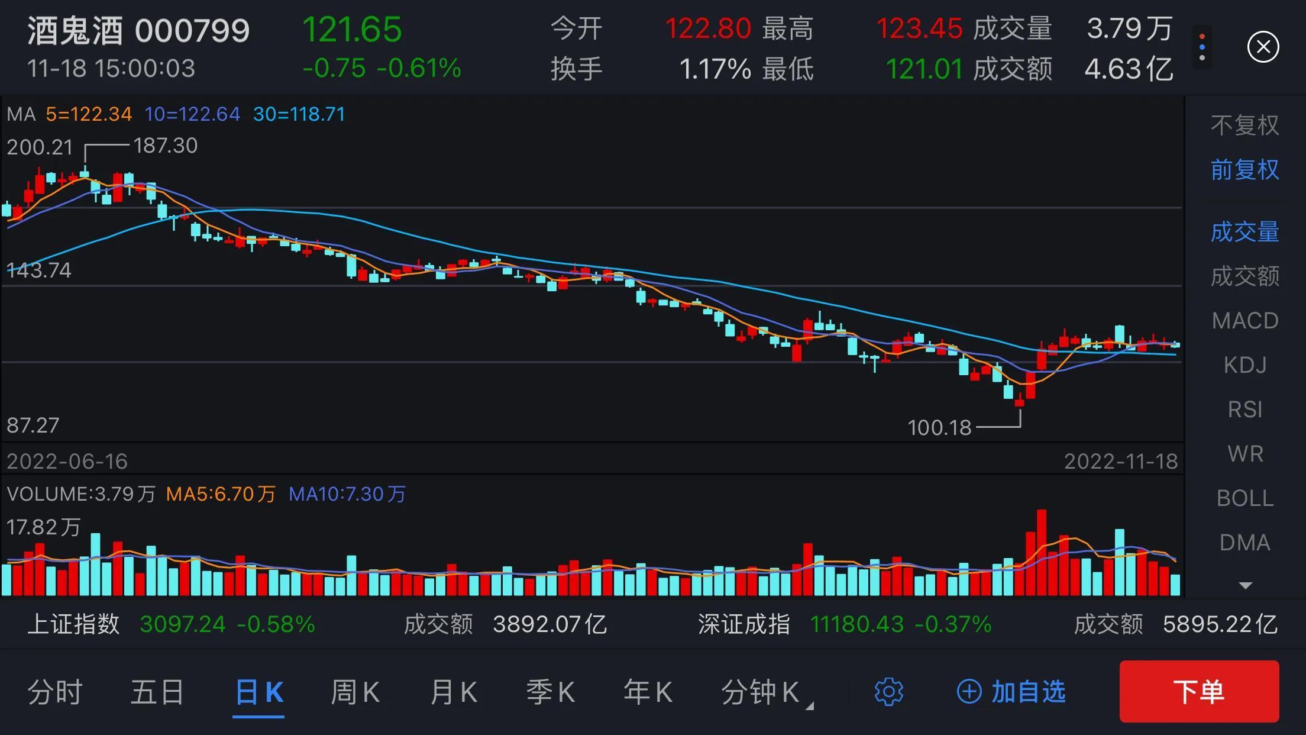Tap the start date 2022-06-16
This screenshot has height=735, width=1306.
click(x=67, y=461)
